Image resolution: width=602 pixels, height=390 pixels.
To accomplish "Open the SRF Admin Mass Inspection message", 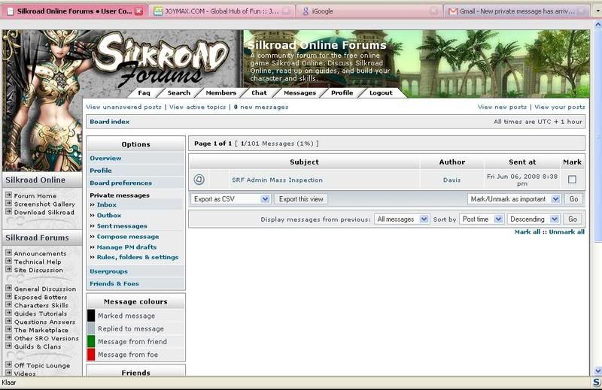I will (x=277, y=180).
